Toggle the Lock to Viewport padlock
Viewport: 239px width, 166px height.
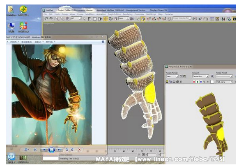(212, 76)
